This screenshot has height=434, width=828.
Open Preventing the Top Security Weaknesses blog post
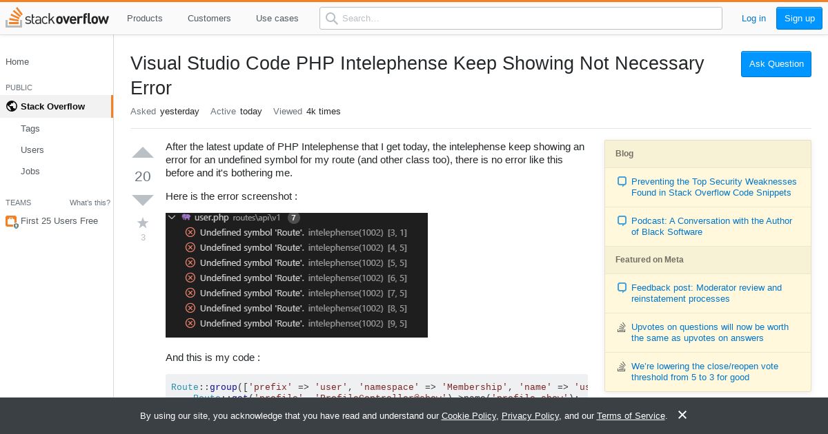(x=714, y=187)
